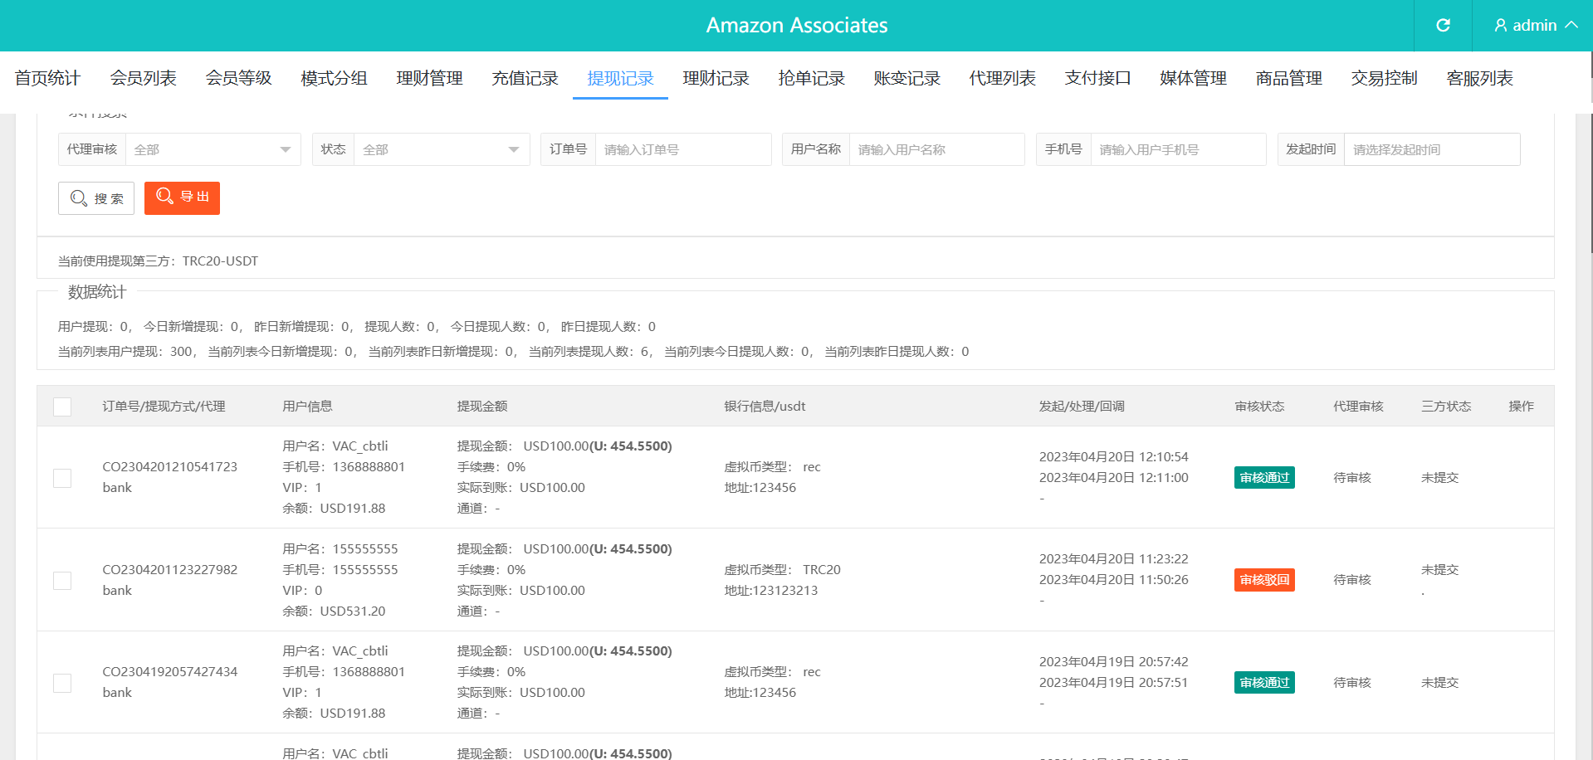Focus the 用户名称 input field
Viewport: 1593px width, 760px height.
pos(936,149)
